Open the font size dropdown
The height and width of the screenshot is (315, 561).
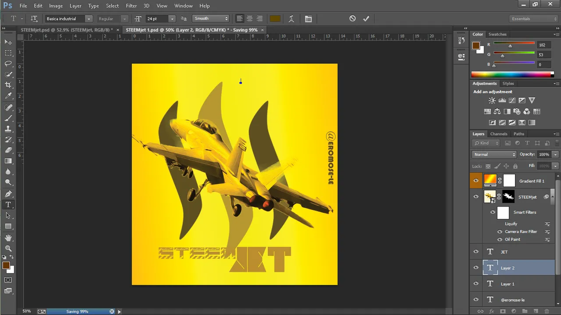[172, 19]
